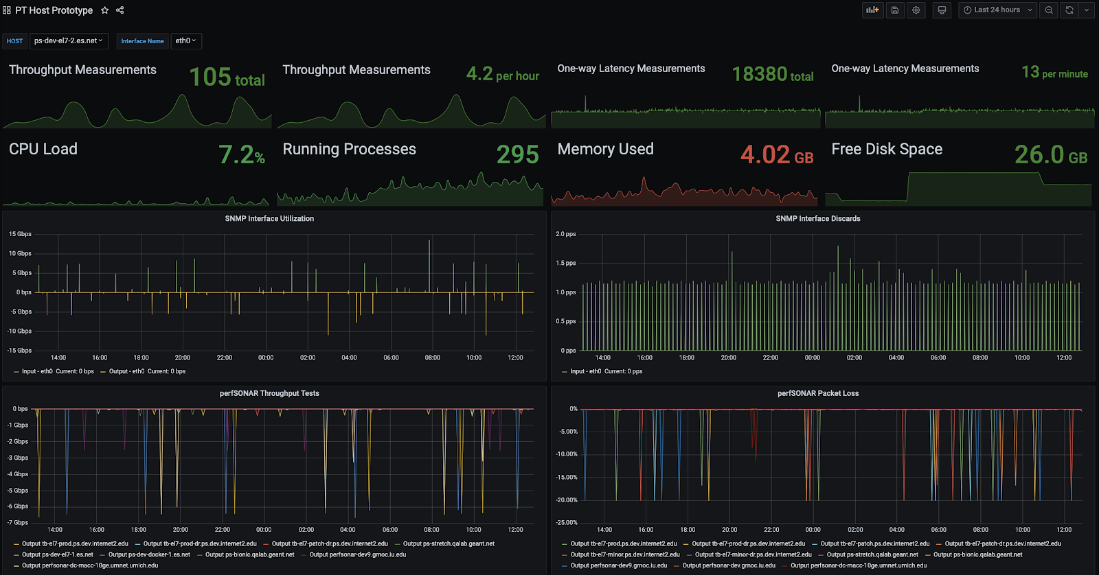Screen dimensions: 1099x575
Task: Star the PT Host Prototype dashboard
Action: coord(104,10)
